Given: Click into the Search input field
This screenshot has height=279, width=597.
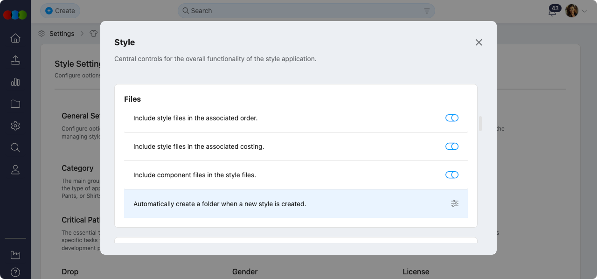Looking at the screenshot, I should [x=303, y=11].
